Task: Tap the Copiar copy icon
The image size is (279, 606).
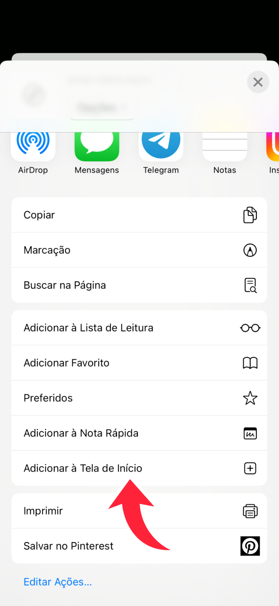Action: point(250,214)
